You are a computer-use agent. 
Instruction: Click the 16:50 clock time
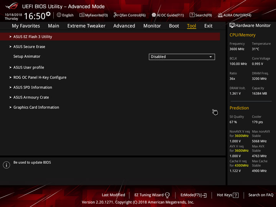[34, 16]
